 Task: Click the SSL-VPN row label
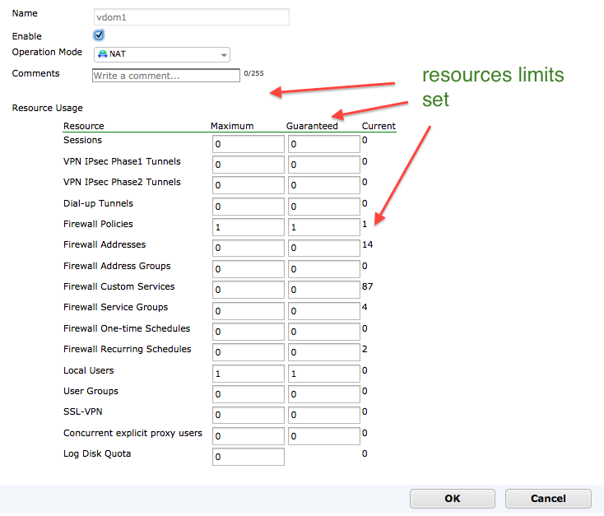coord(83,411)
